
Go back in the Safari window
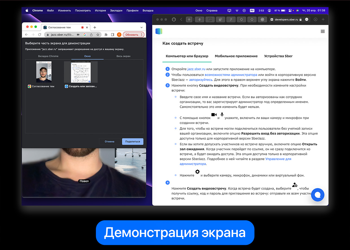[181, 19]
